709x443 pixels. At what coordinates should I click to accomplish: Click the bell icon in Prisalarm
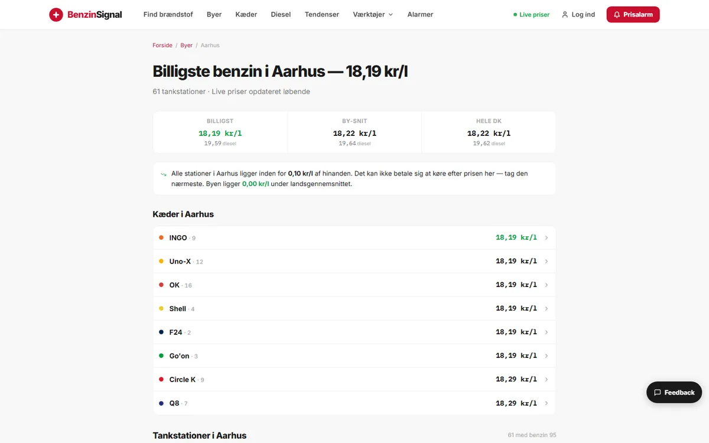pos(617,15)
